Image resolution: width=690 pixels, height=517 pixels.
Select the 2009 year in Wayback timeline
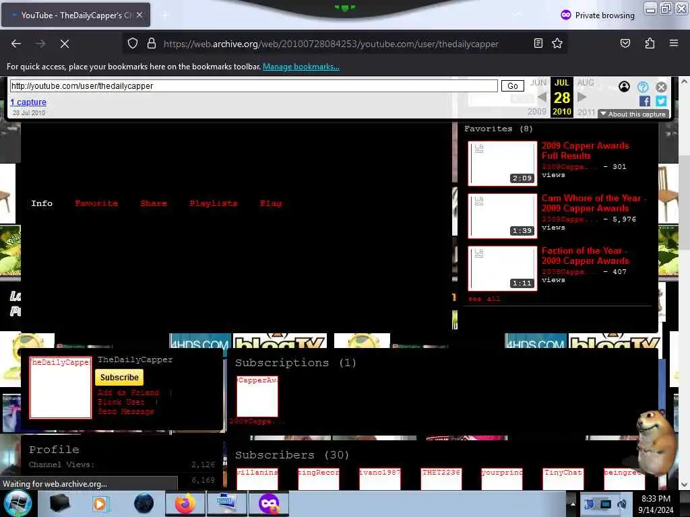click(x=537, y=112)
